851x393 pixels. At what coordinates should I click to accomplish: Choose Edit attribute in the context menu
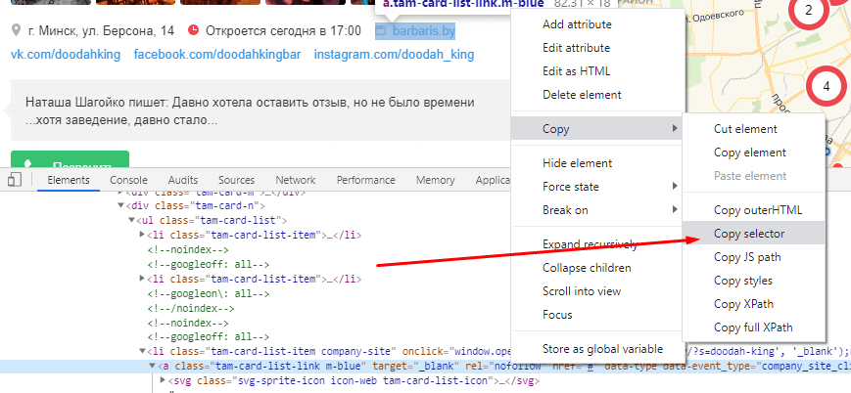(598, 48)
